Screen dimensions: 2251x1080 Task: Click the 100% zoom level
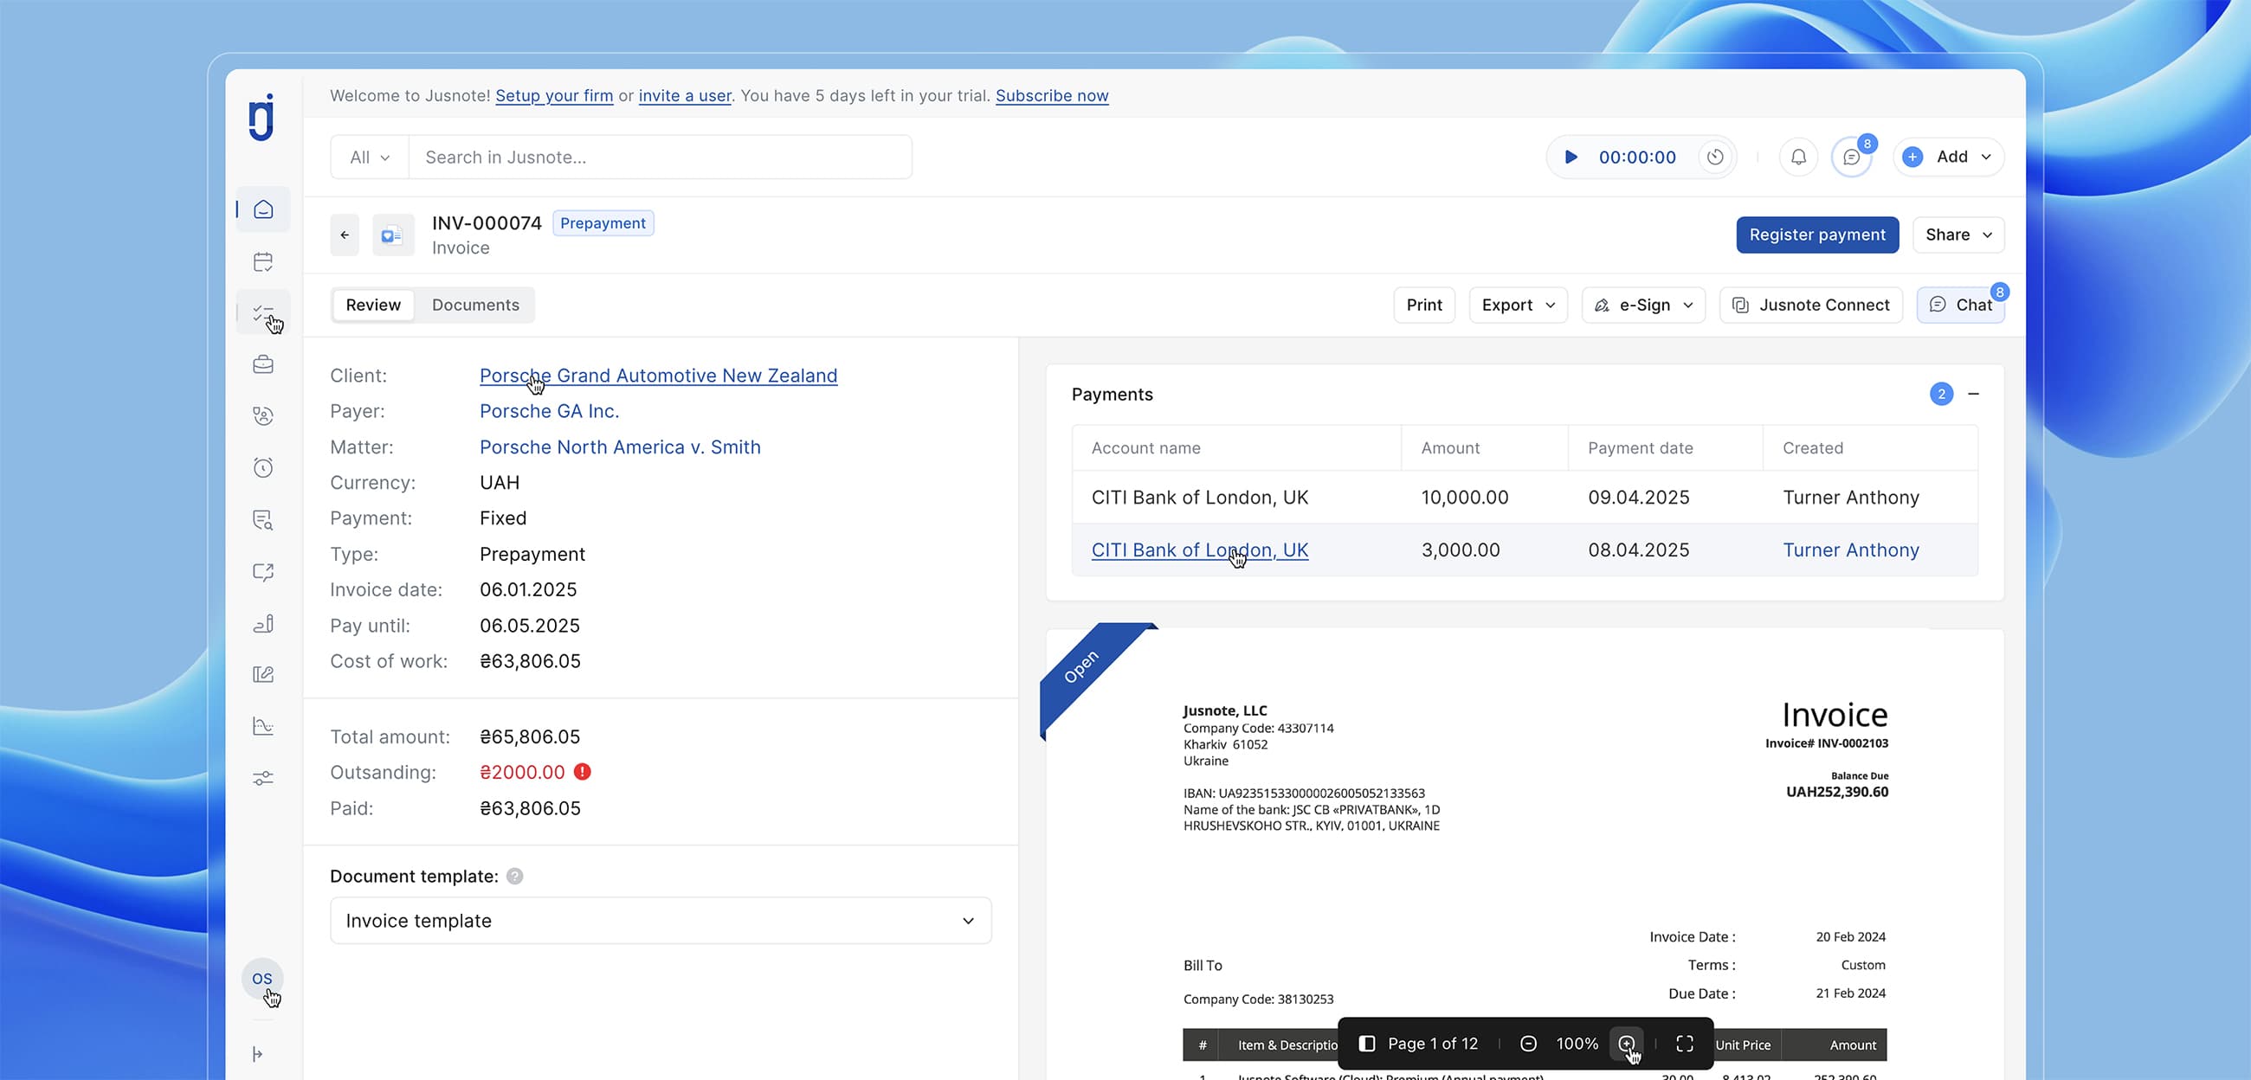pyautogui.click(x=1577, y=1044)
